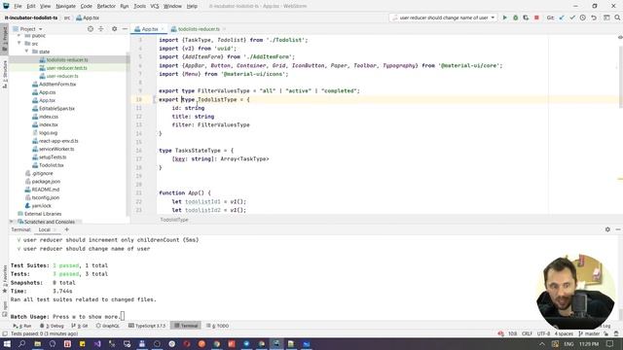The image size is (623, 350).
Task: Collapse the state folder
Action: [x=26, y=52]
